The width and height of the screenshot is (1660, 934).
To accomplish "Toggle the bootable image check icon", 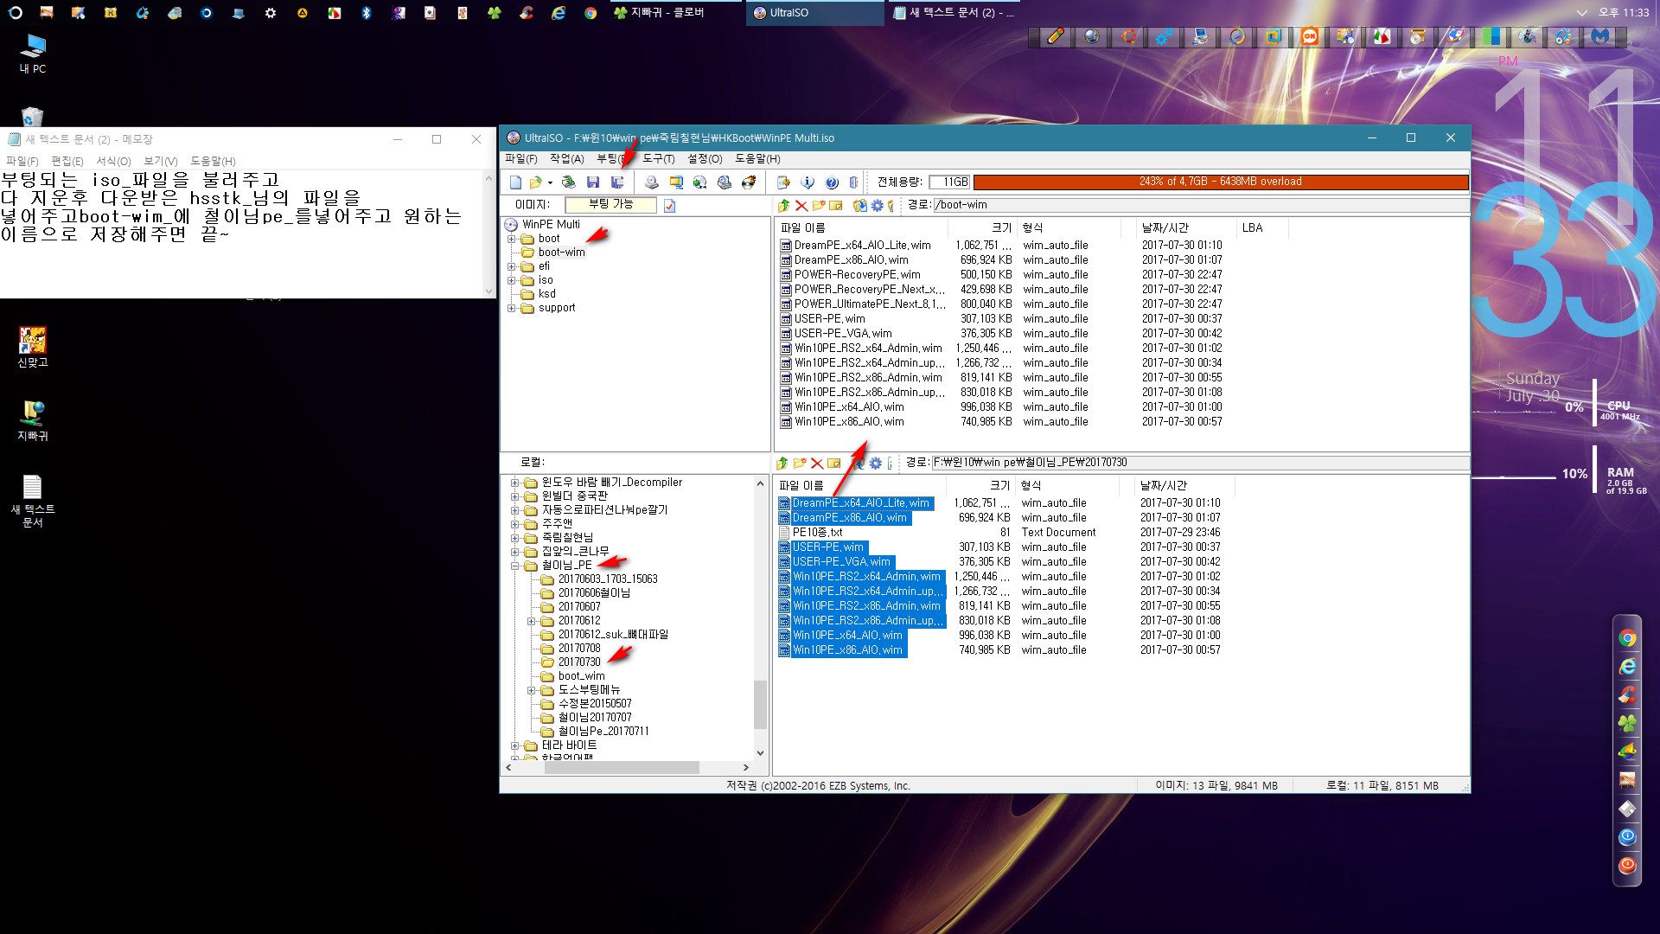I will 669,206.
